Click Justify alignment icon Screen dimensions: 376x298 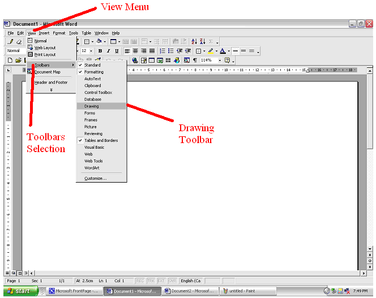pos(152,51)
